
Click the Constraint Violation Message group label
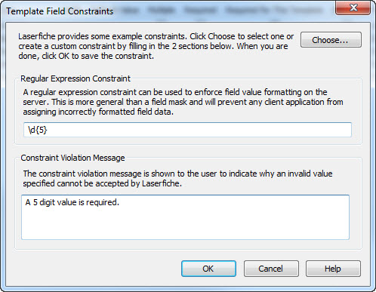pyautogui.click(x=72, y=158)
